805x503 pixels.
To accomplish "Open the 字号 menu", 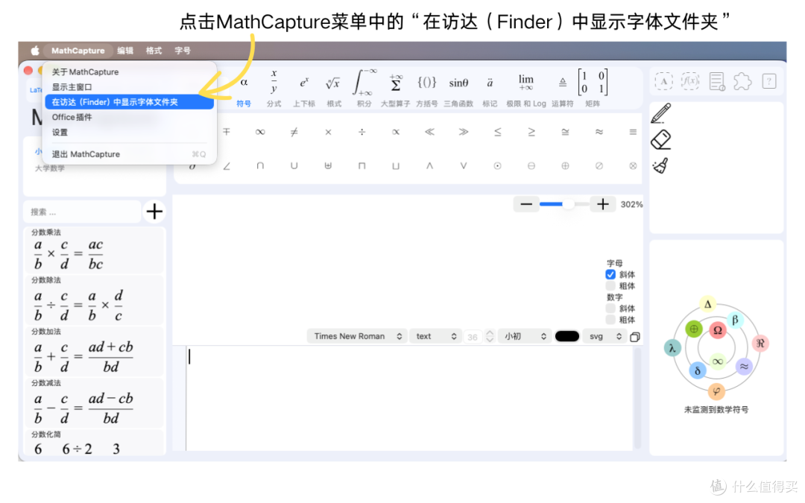I will coord(183,51).
